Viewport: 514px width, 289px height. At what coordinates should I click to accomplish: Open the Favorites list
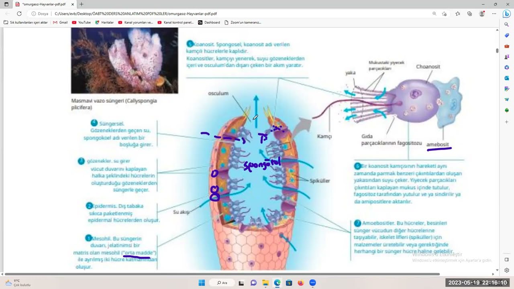[458, 13]
